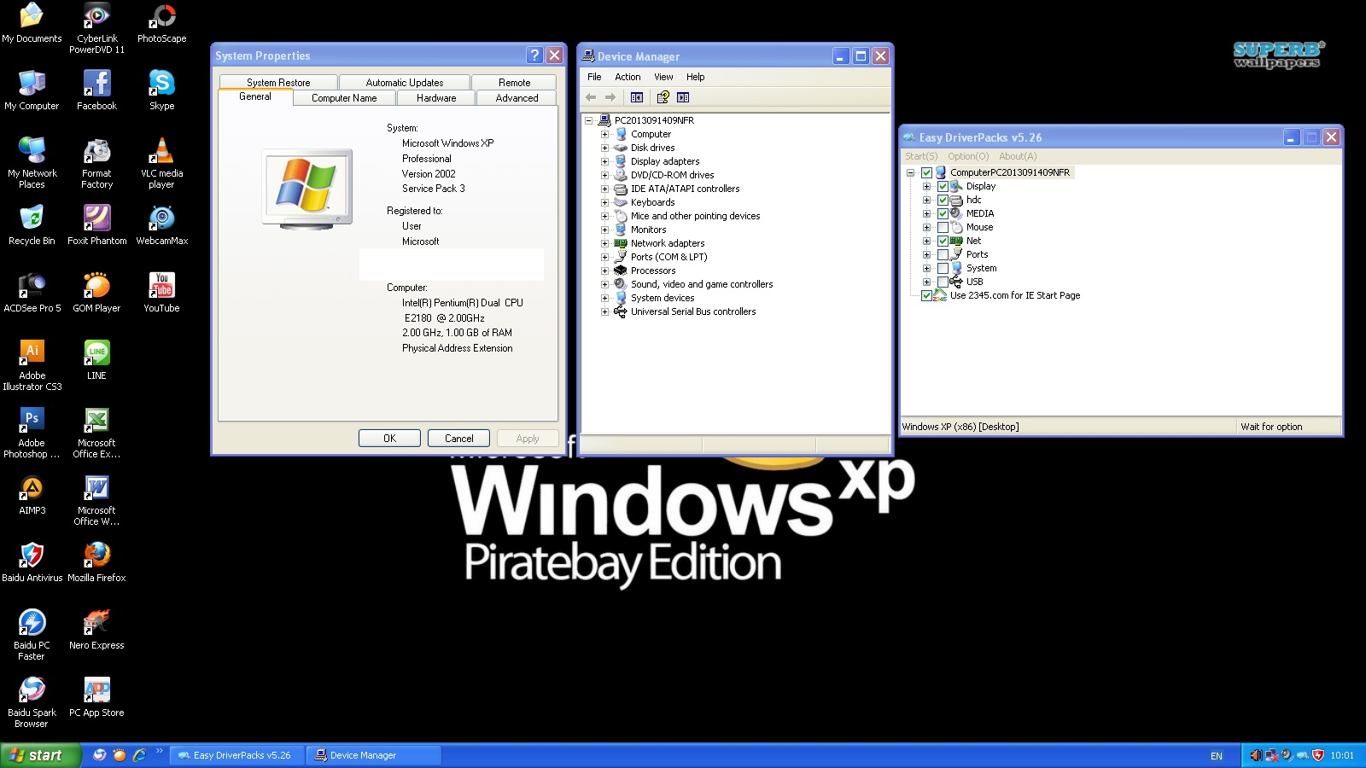Click the rightmost Device Manager toolbar icon
The width and height of the screenshot is (1366, 768).
click(683, 97)
